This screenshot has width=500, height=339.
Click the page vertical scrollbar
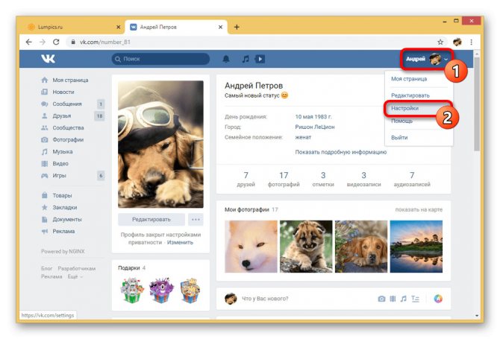point(477,104)
